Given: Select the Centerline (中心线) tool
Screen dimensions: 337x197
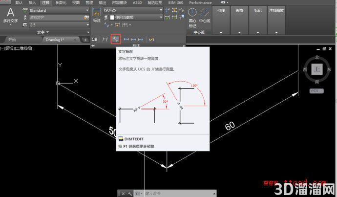Looking at the screenshot, I should [x=205, y=16].
